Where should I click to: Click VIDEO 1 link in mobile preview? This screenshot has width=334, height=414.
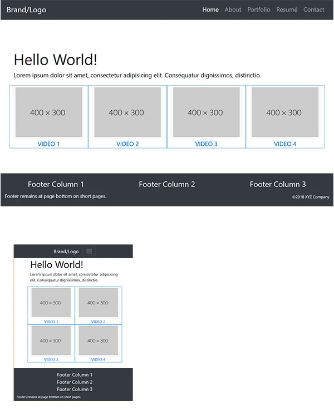(51, 322)
